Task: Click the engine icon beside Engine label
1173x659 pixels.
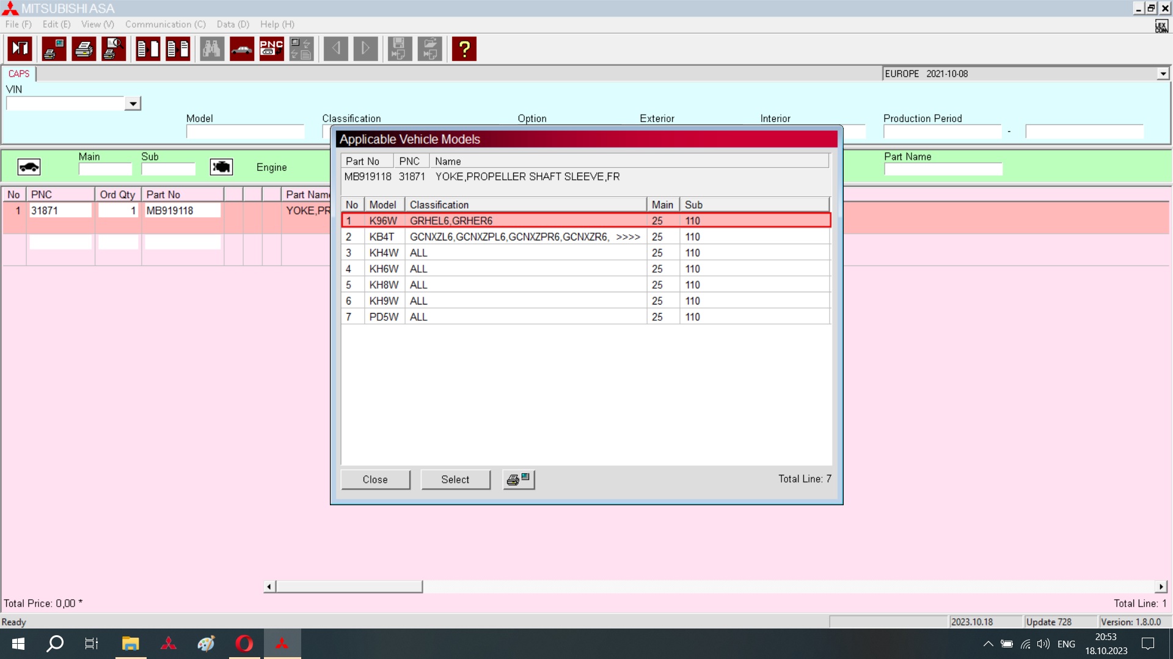Action: (x=221, y=167)
